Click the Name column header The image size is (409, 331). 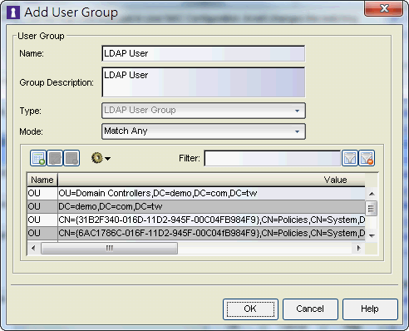(x=42, y=180)
